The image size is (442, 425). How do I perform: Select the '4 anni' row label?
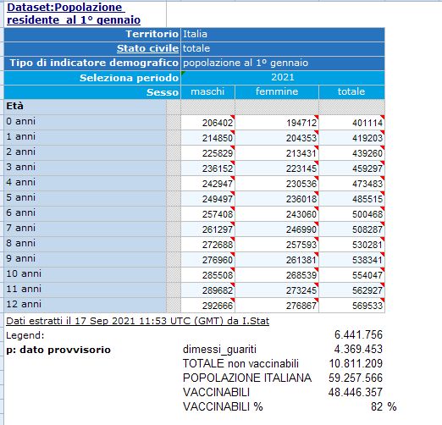click(x=85, y=183)
